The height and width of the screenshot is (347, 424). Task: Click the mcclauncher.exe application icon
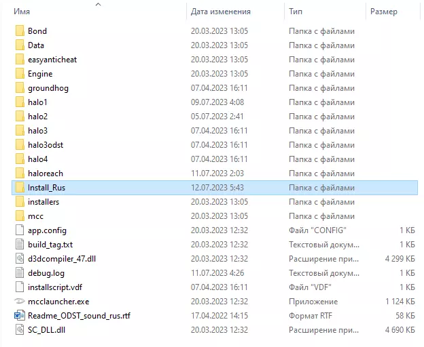click(20, 302)
